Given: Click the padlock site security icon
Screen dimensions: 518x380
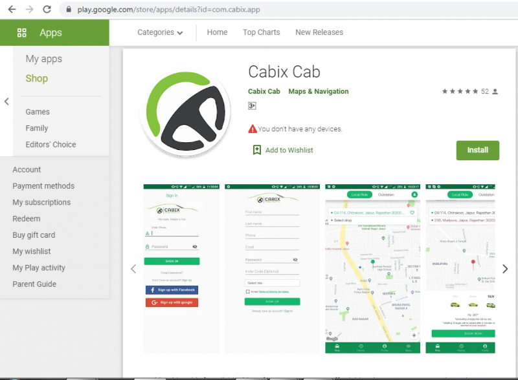Looking at the screenshot, I should coord(69,9).
